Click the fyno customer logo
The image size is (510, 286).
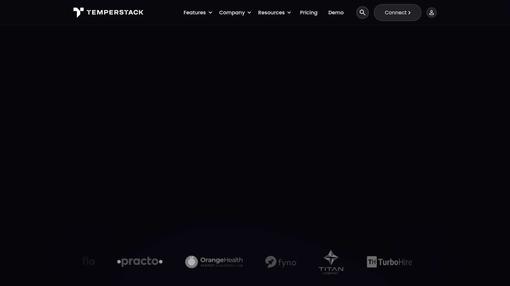[280, 262]
